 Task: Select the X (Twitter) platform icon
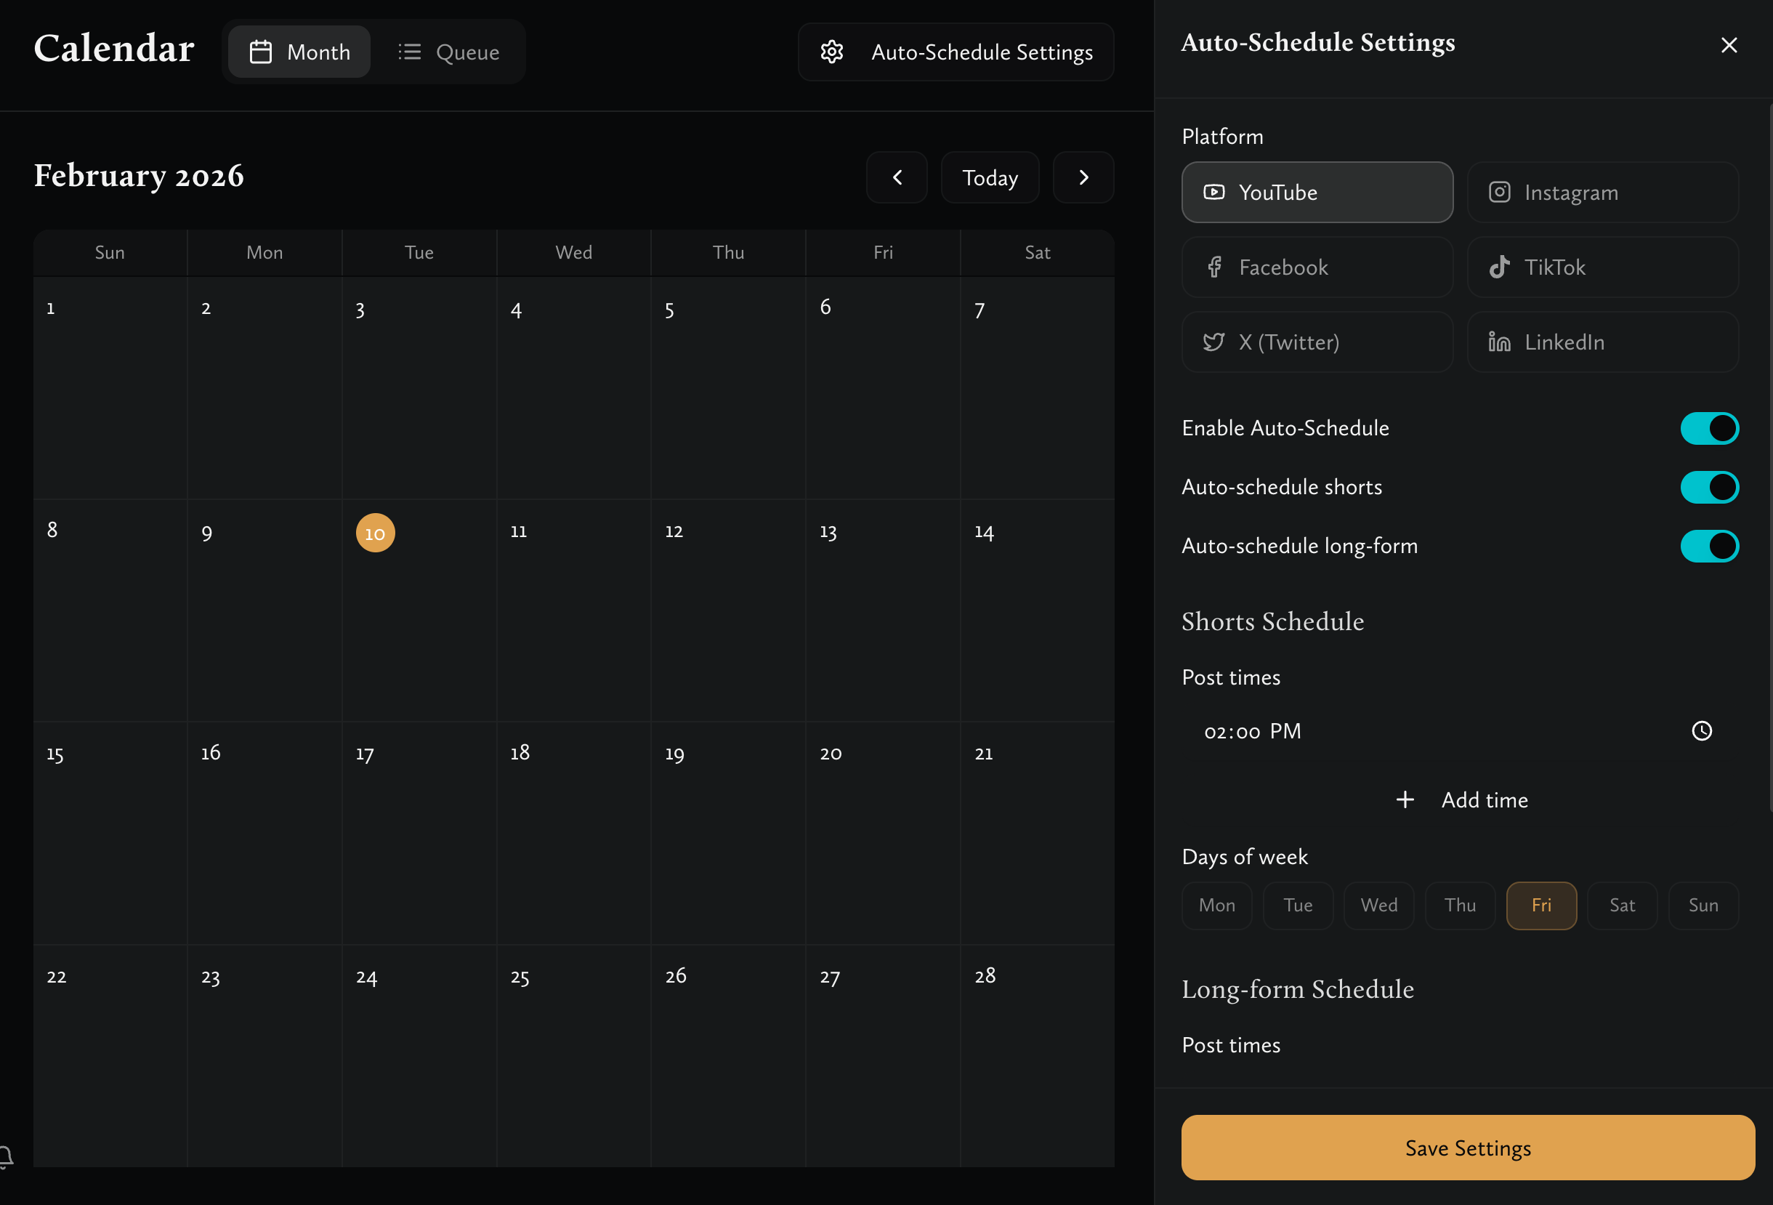(1214, 342)
